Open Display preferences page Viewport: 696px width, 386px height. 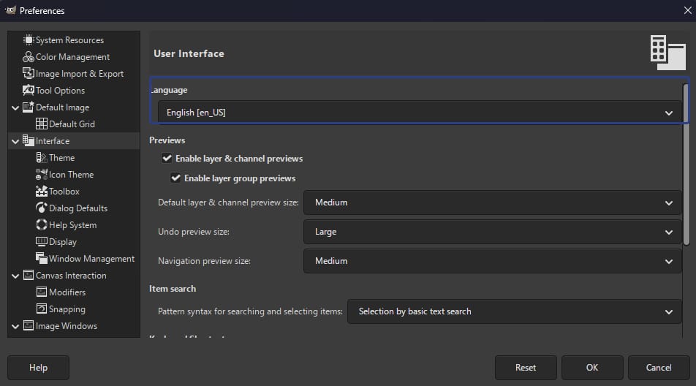[x=63, y=242]
